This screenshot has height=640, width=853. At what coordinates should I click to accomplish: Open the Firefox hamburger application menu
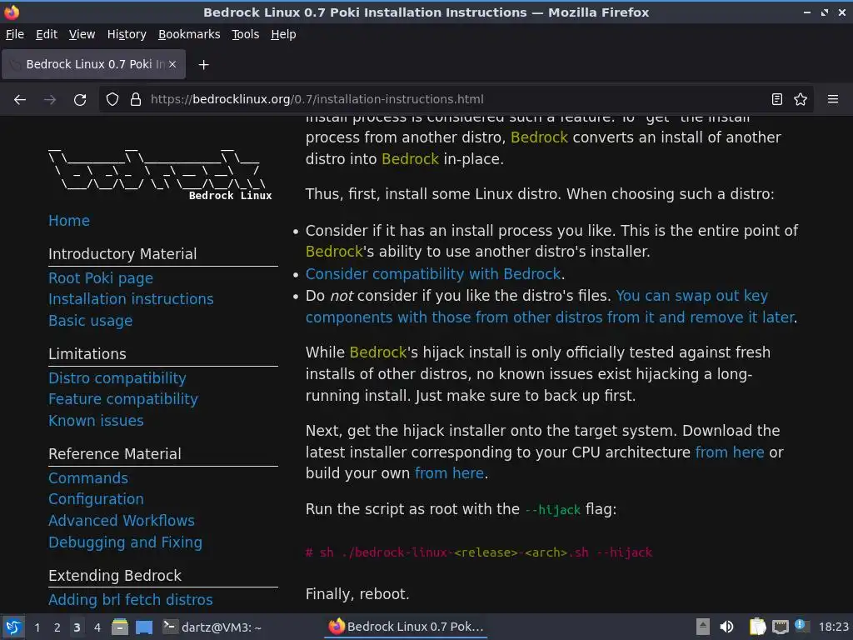[833, 100]
